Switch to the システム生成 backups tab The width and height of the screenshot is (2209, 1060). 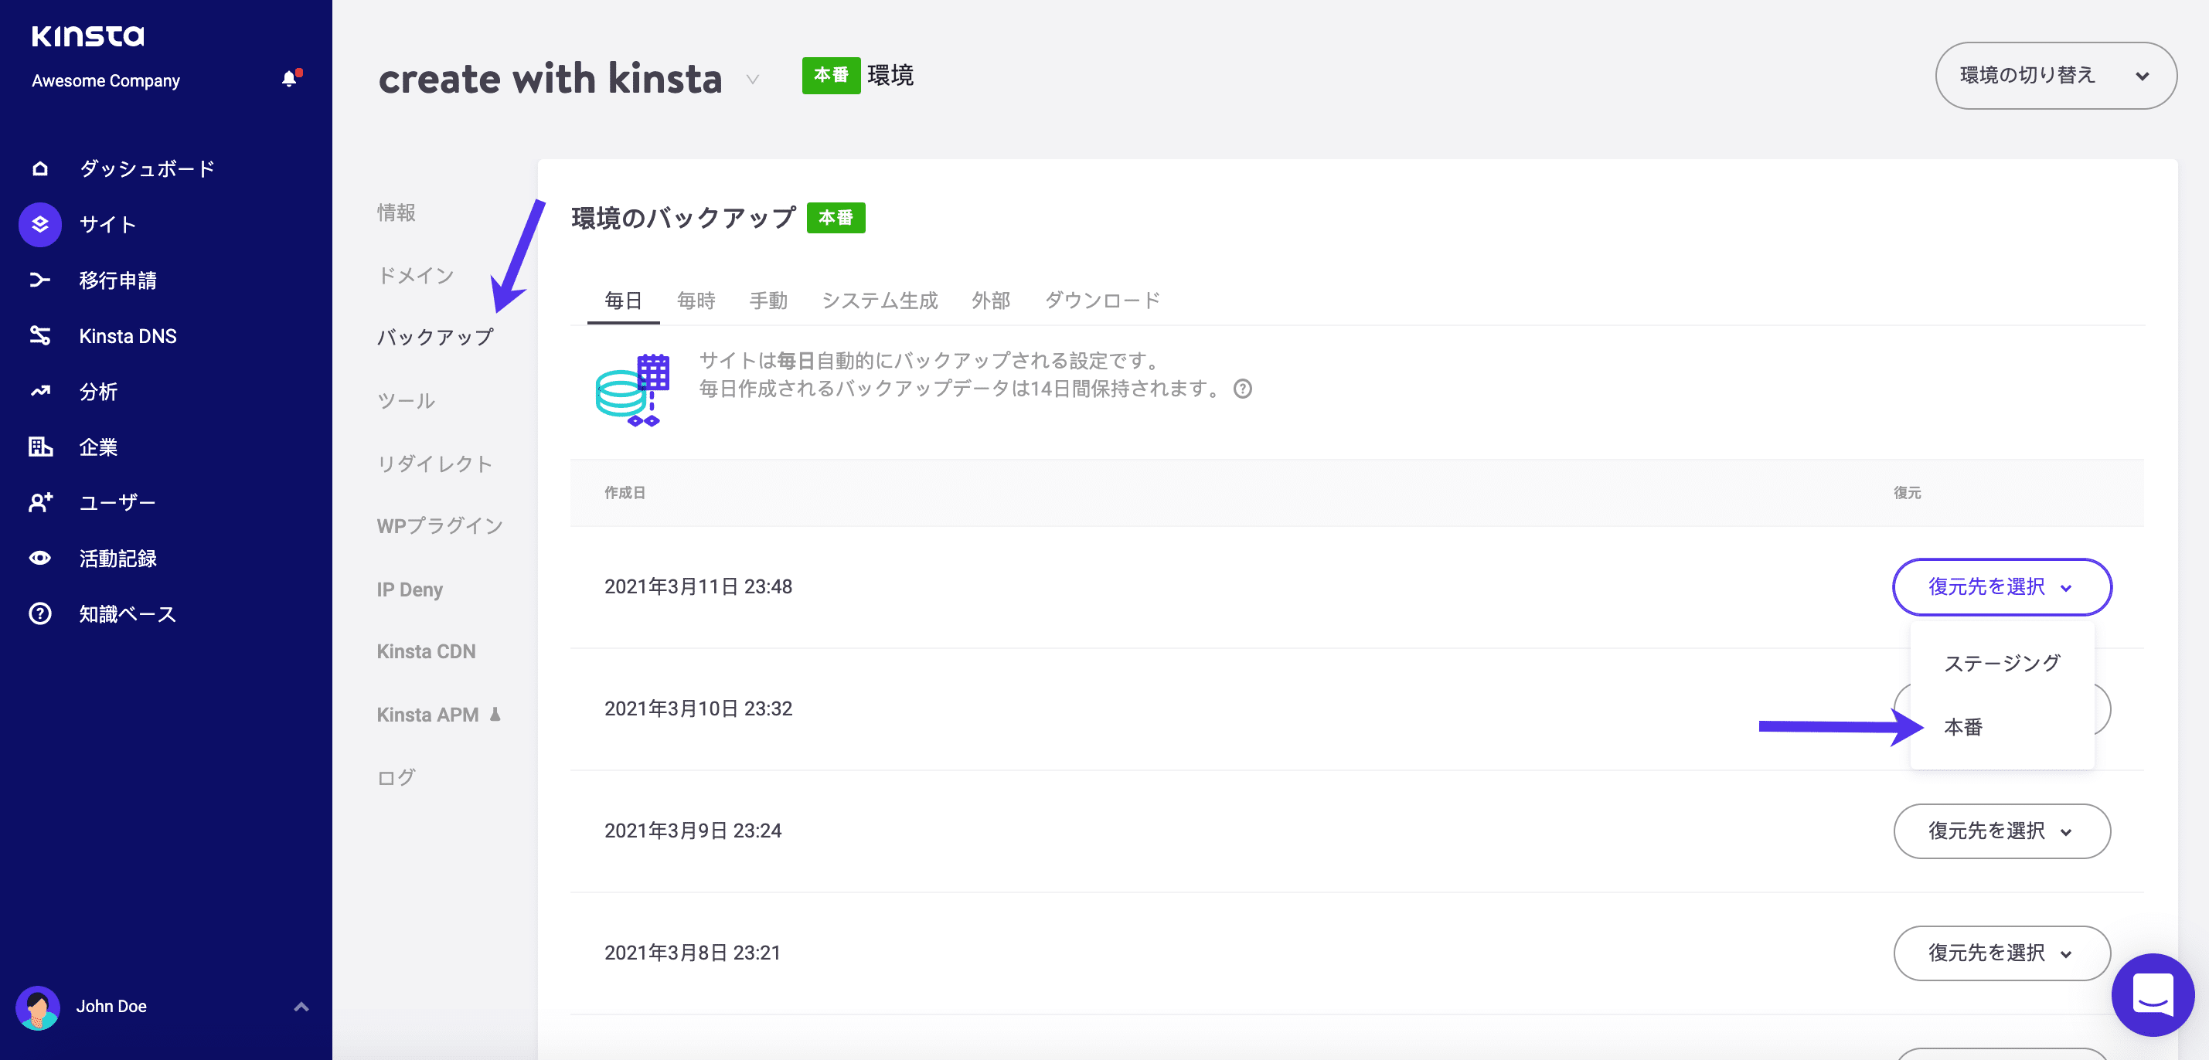[x=879, y=300]
